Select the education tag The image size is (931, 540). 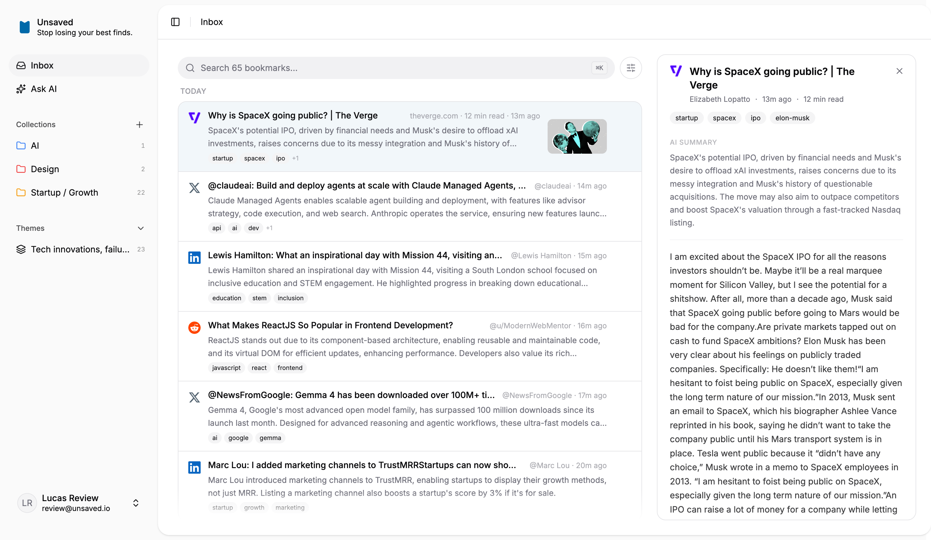(x=227, y=298)
